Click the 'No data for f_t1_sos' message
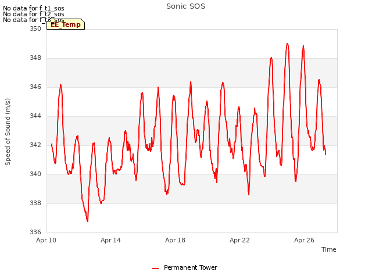372x279 pixels. pyautogui.click(x=34, y=8)
